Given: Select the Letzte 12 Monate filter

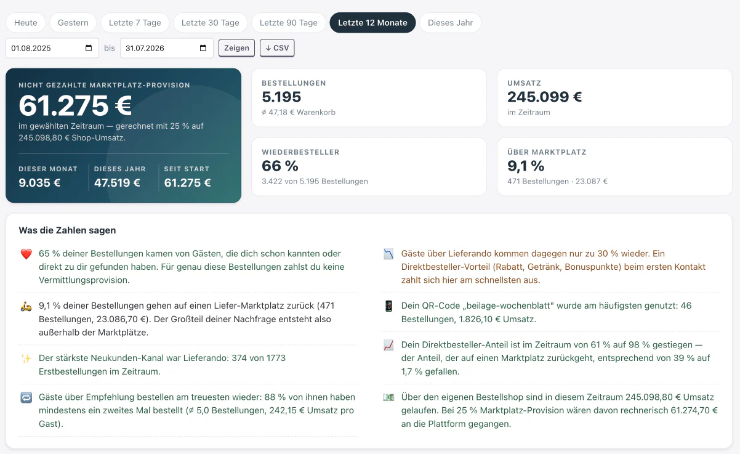Looking at the screenshot, I should click(x=373, y=23).
